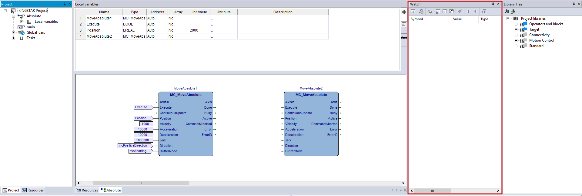This screenshot has height=196, width=582.
Task: Click the glasses icon beside the variables table
Action: pyautogui.click(x=404, y=37)
